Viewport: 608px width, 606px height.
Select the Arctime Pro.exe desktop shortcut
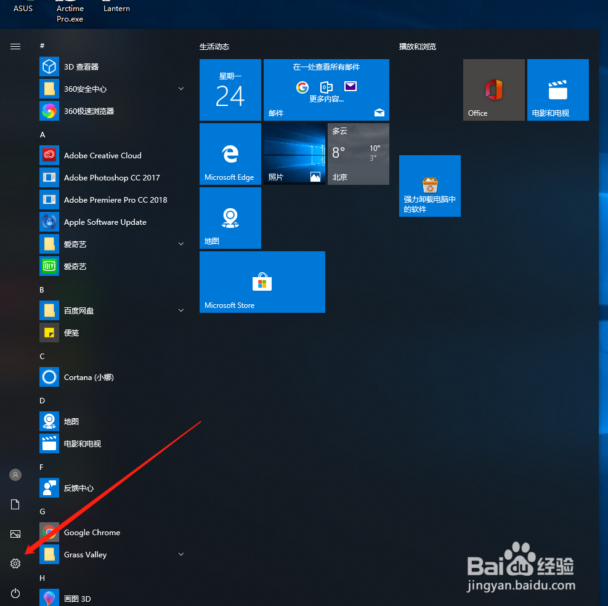pyautogui.click(x=70, y=13)
